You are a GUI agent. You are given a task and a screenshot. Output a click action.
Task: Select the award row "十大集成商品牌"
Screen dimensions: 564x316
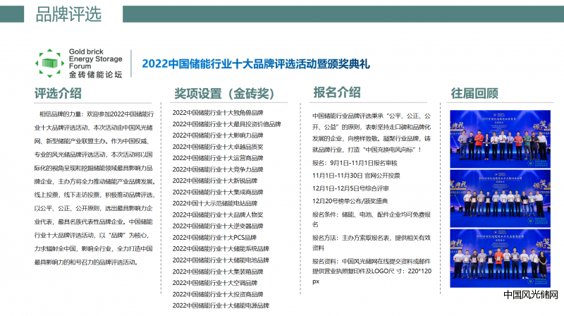[218, 192]
